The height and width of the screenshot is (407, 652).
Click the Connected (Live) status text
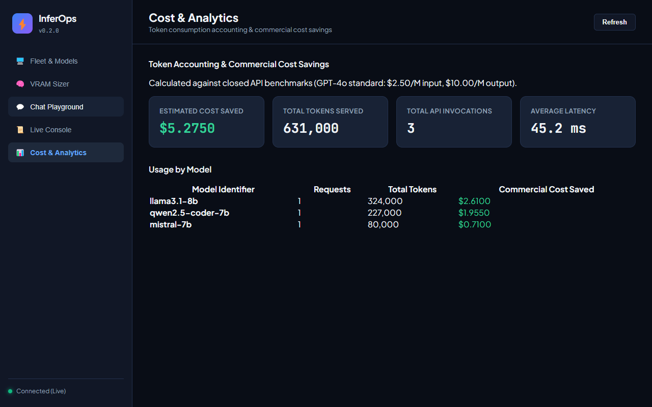[x=41, y=391]
